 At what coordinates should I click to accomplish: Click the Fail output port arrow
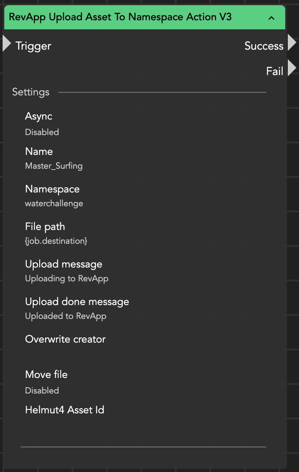click(x=292, y=68)
